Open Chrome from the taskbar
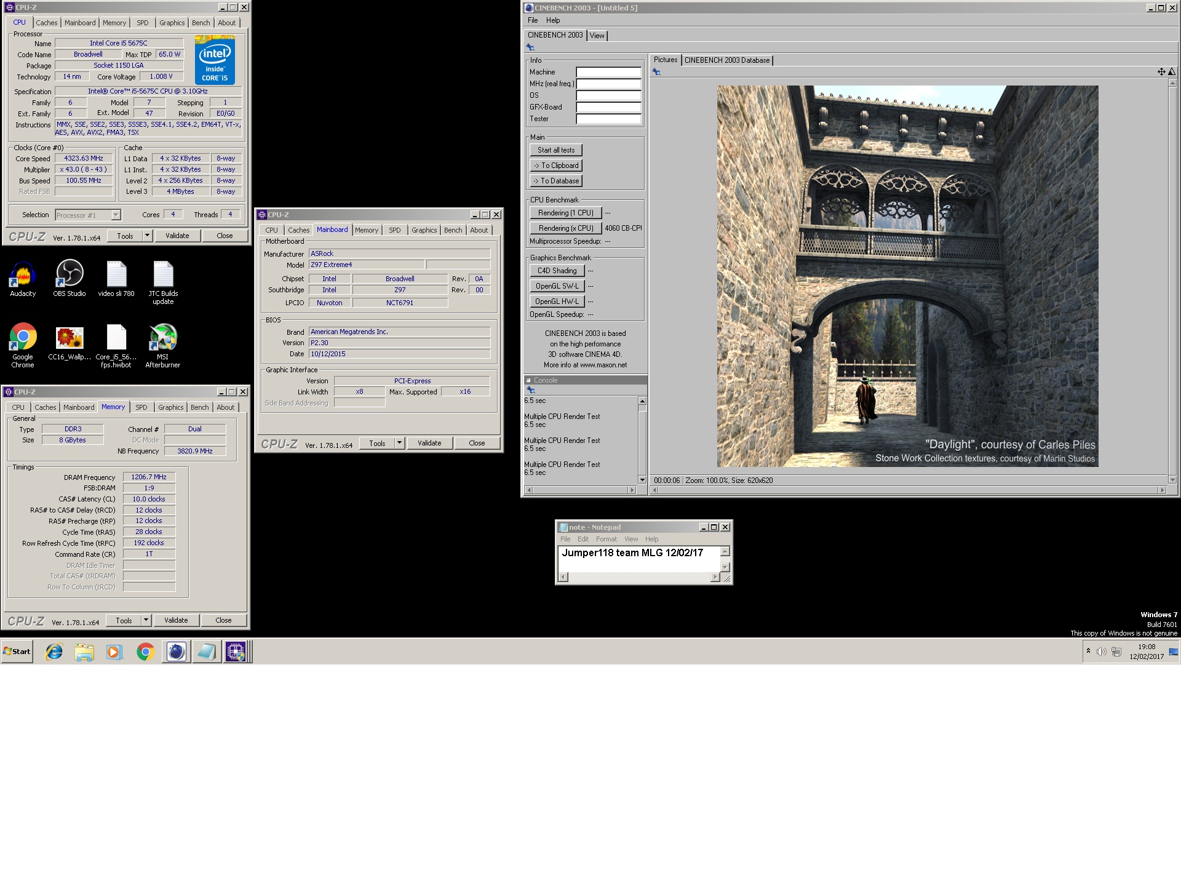1181x886 pixels. point(145,652)
